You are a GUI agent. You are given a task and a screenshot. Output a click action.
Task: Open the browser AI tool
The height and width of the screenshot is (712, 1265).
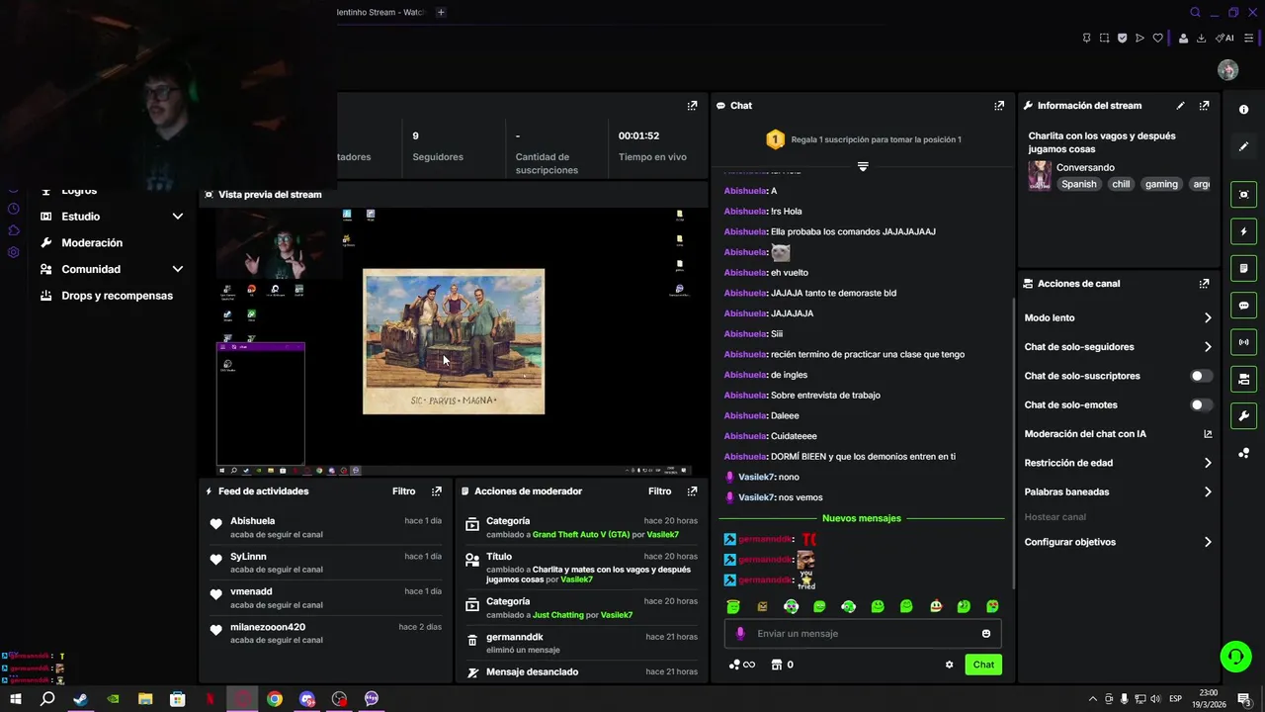pos(1225,39)
